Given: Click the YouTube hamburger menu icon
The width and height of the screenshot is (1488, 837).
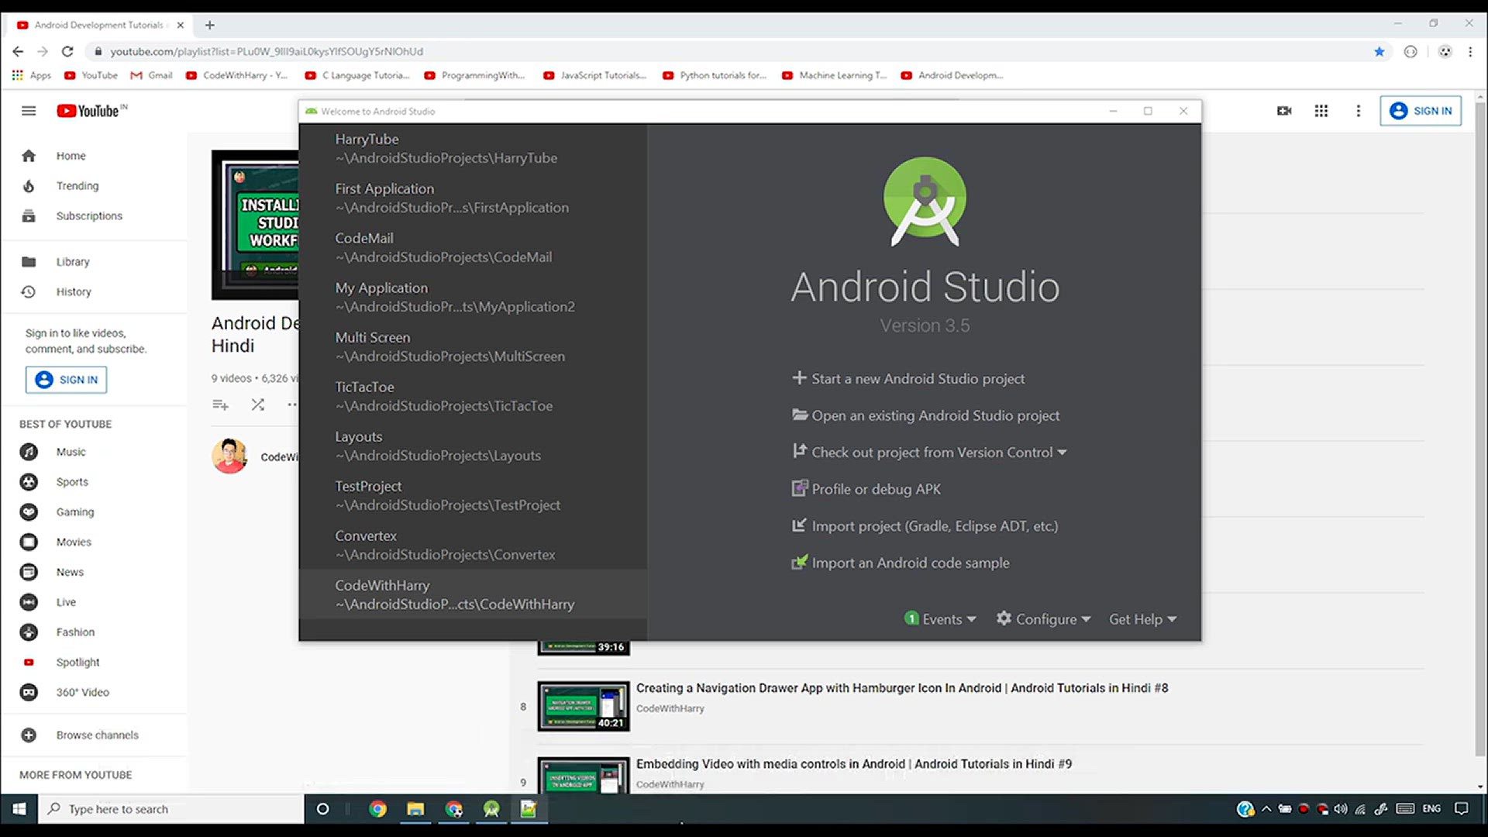Looking at the screenshot, I should tap(29, 111).
